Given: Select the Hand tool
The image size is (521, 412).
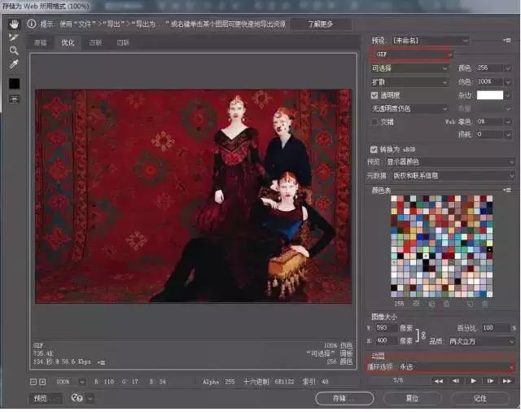Looking at the screenshot, I should 14,24.
